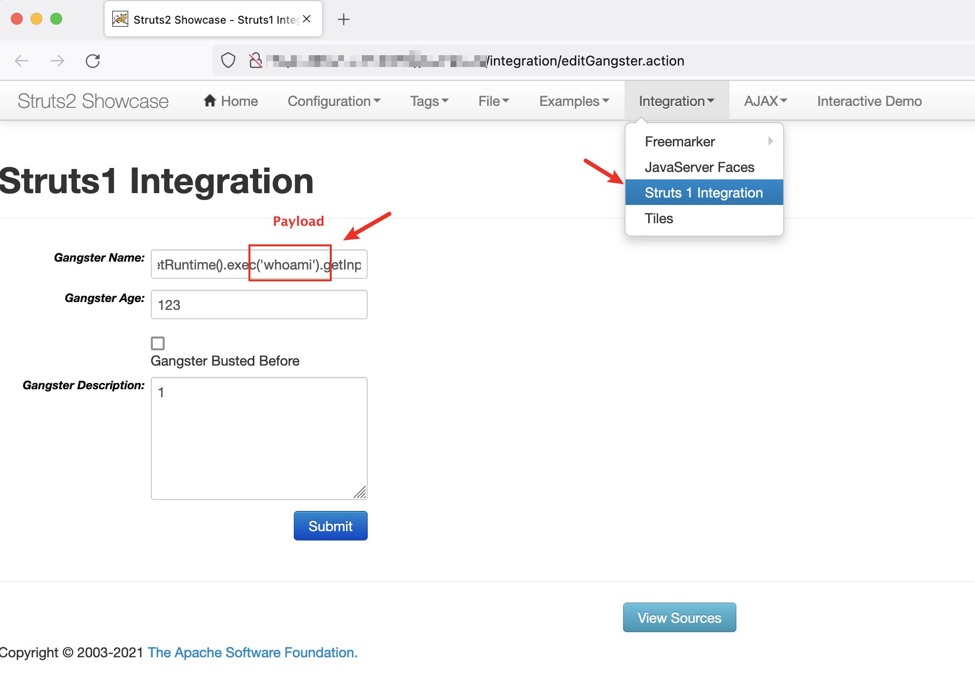
Task: Open The Apache Software Foundation link
Action: (x=252, y=652)
